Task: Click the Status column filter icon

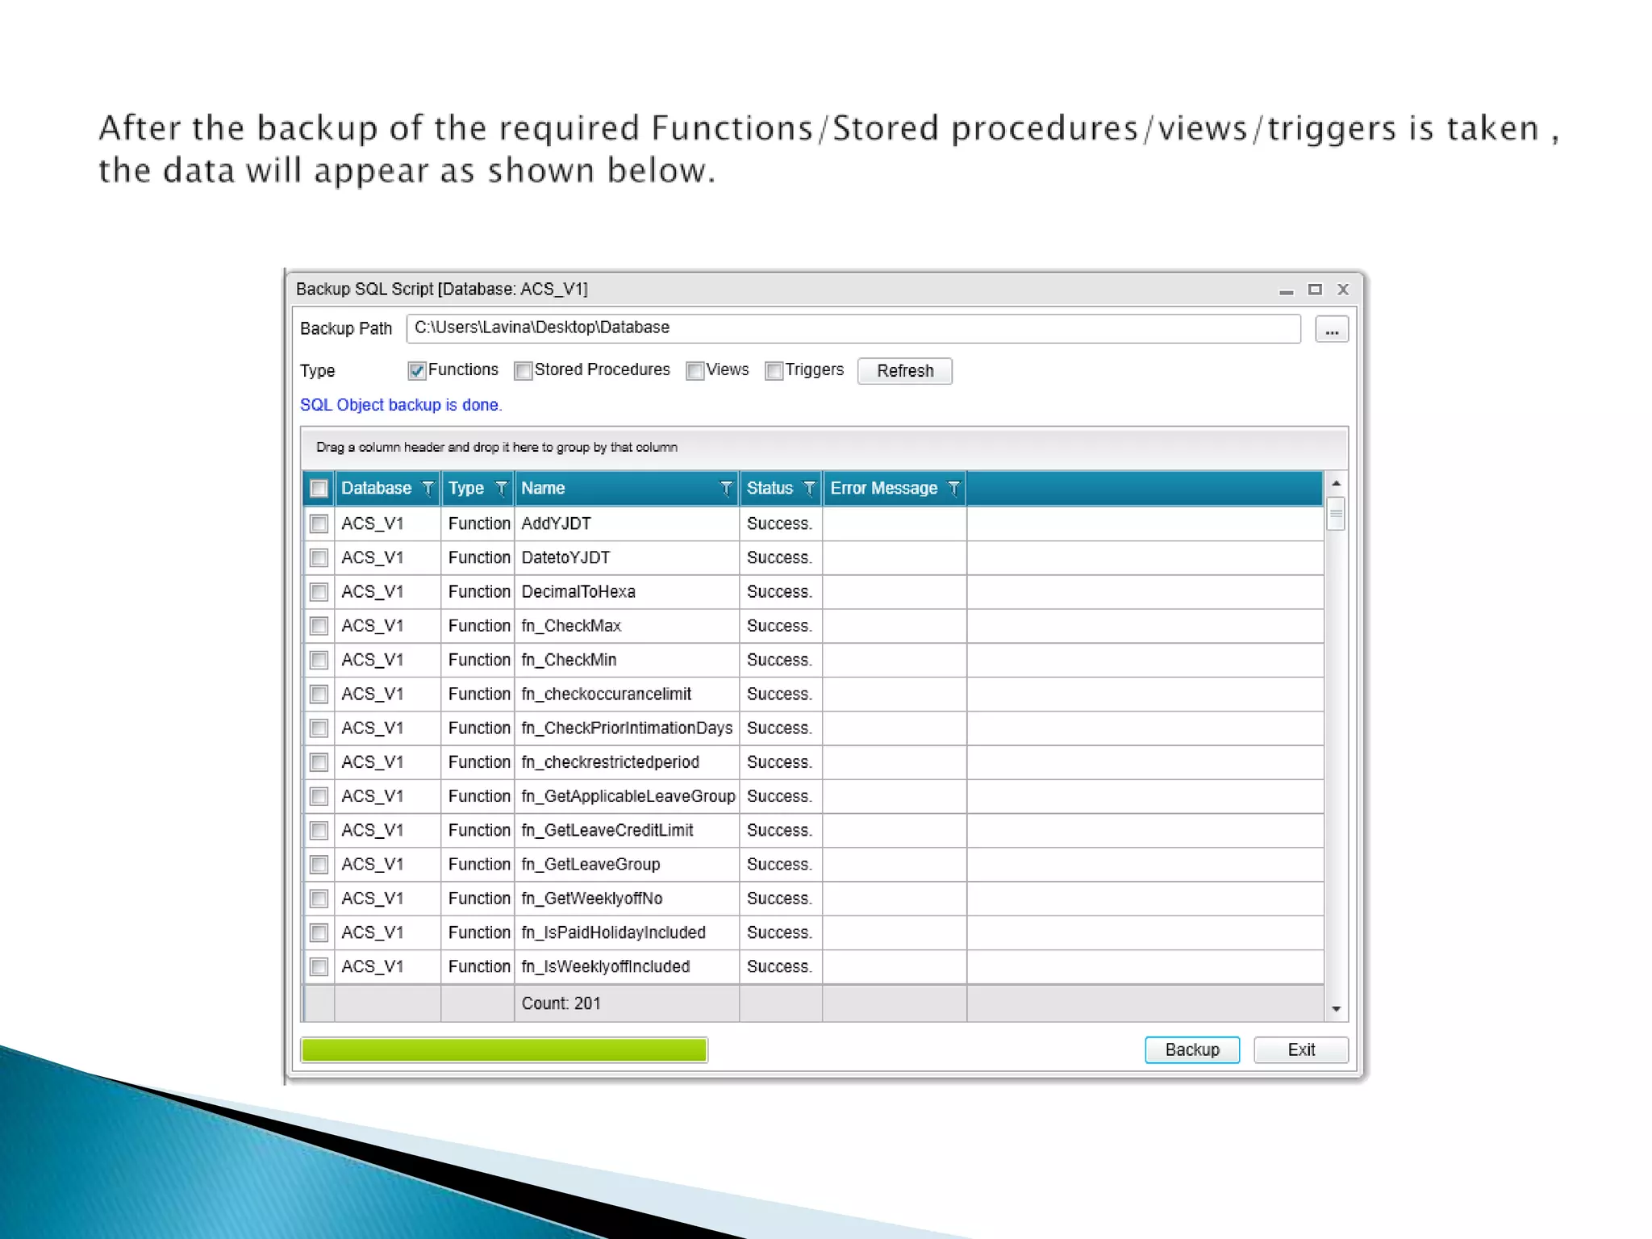Action: pyautogui.click(x=809, y=488)
